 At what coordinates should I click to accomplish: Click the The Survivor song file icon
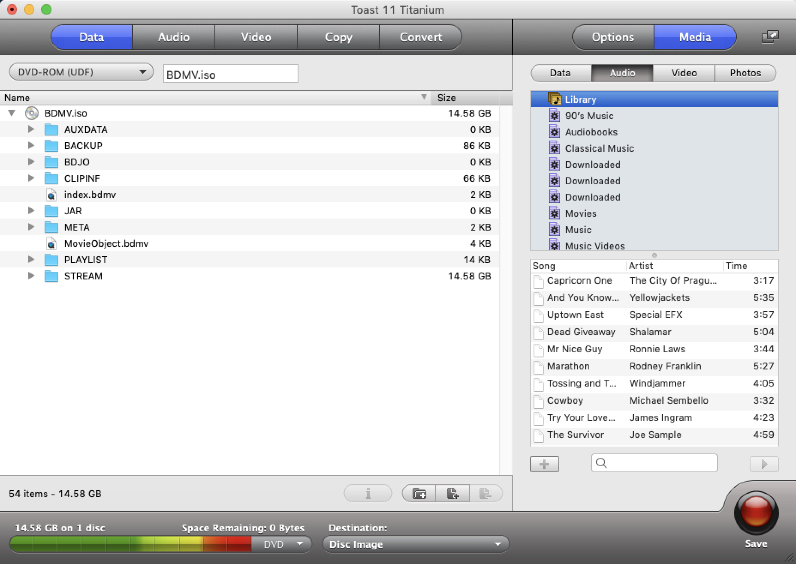[x=538, y=435]
